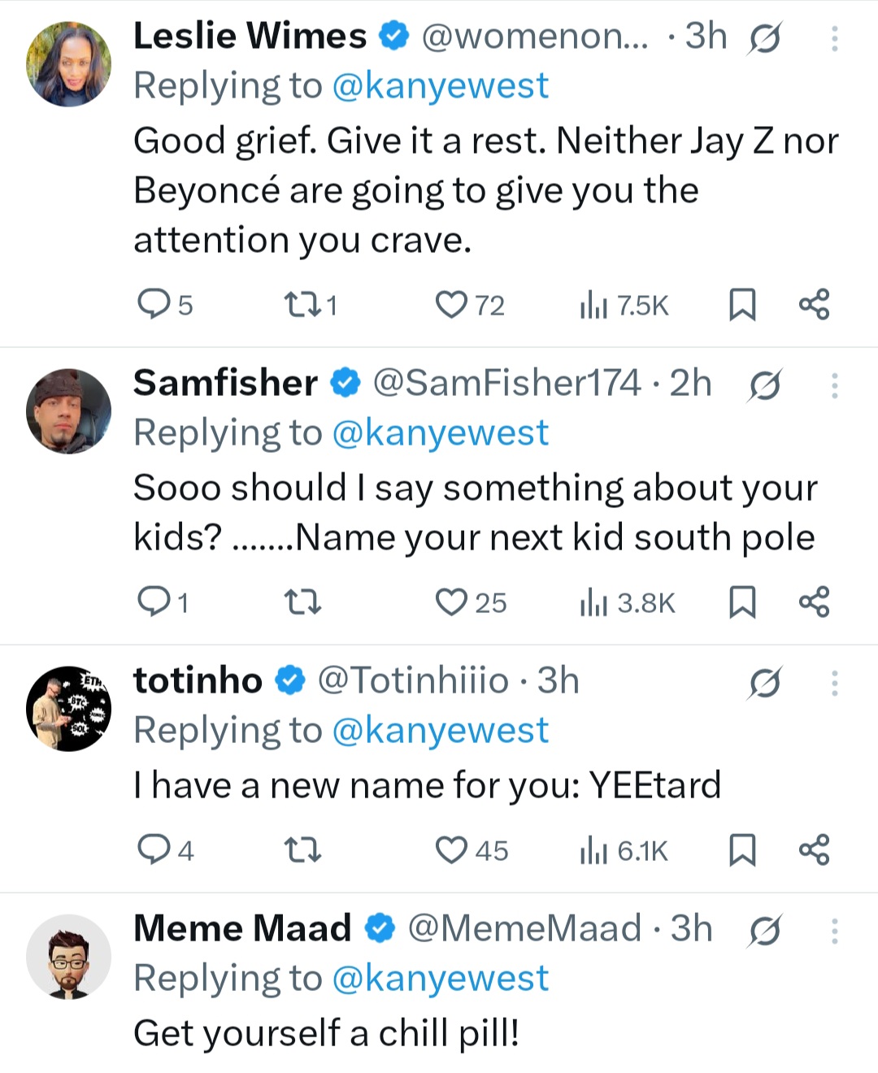Like Samfisher's tweet with 25 likes
Screen dimensions: 878x1073
[x=450, y=602]
